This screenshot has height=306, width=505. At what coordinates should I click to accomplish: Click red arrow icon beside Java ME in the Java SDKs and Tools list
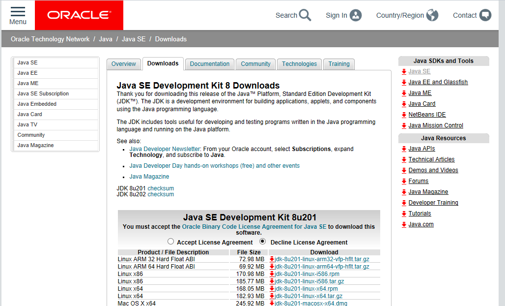[404, 93]
